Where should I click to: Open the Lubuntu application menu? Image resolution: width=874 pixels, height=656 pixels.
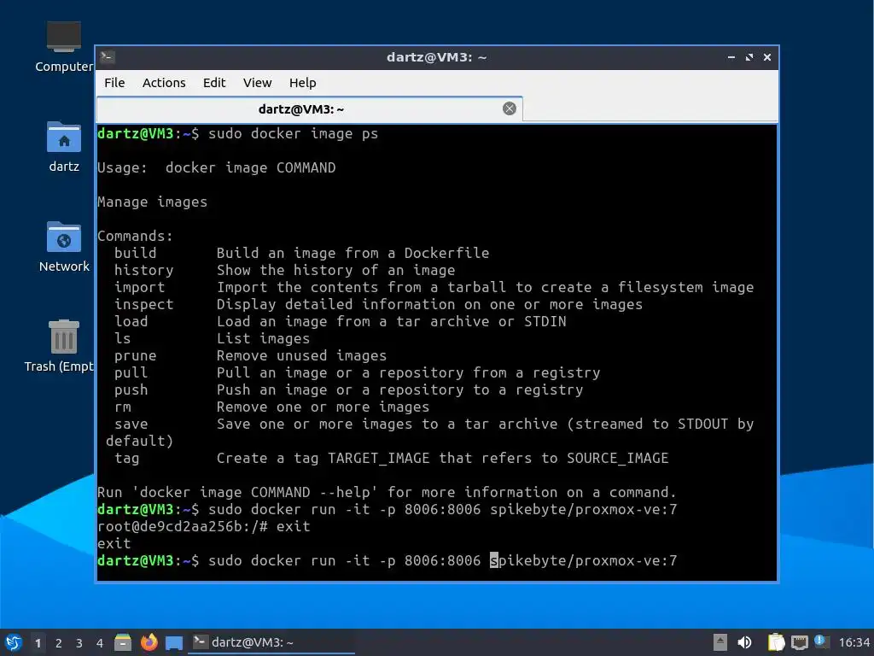pyautogui.click(x=14, y=642)
